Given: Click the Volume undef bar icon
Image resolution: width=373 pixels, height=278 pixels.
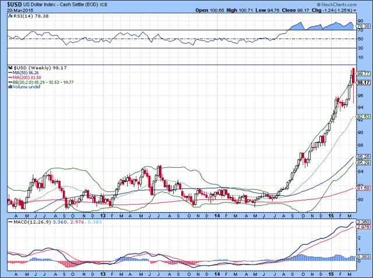Looking at the screenshot, I should coord(10,87).
